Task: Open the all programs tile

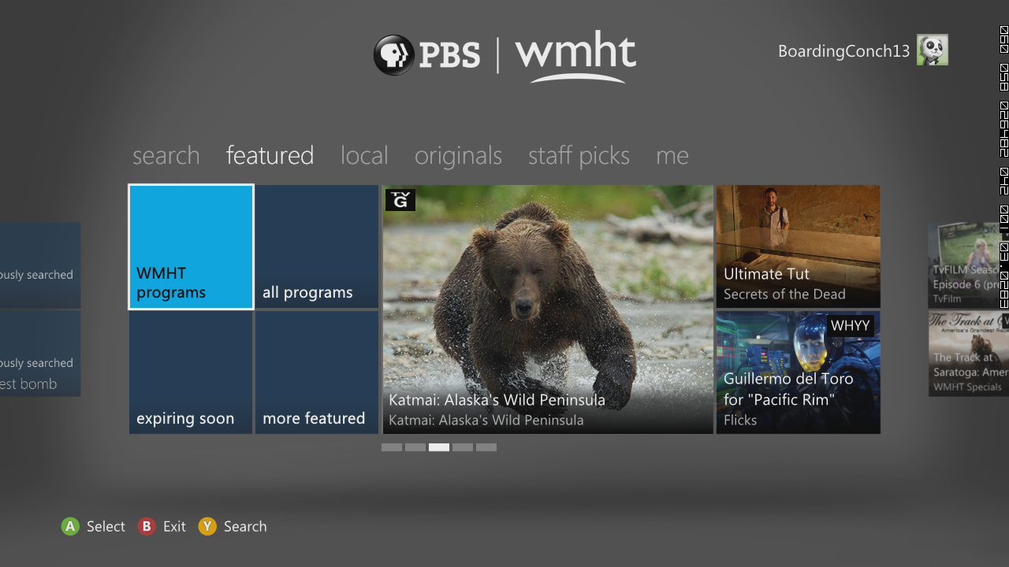Action: (317, 246)
